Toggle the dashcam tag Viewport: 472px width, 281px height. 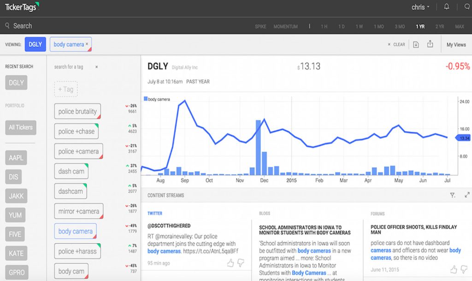(71, 191)
